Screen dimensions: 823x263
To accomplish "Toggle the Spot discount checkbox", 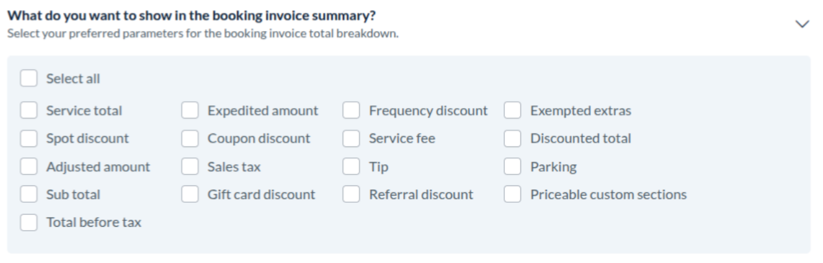I will [29, 139].
